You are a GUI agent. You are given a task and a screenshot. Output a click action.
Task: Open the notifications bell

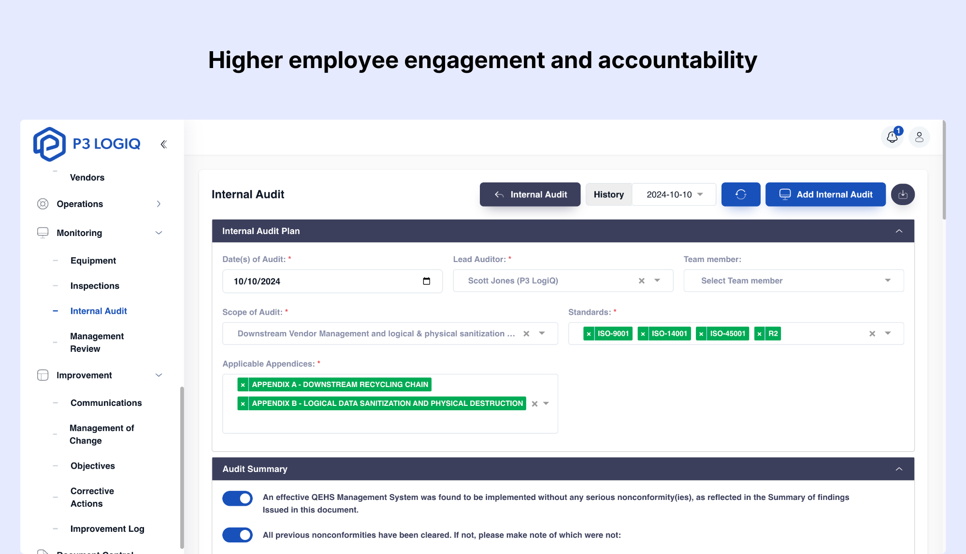[892, 137]
